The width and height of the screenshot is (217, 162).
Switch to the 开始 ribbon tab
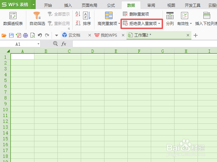tap(48, 5)
